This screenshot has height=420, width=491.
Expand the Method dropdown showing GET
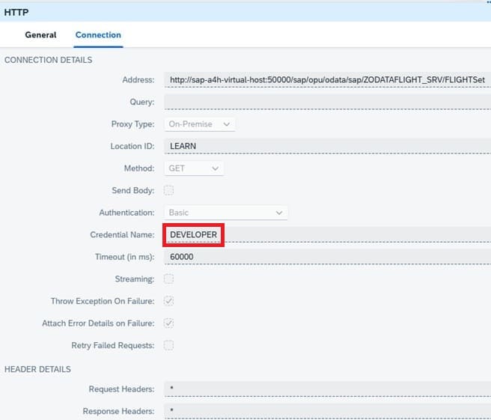tap(194, 168)
